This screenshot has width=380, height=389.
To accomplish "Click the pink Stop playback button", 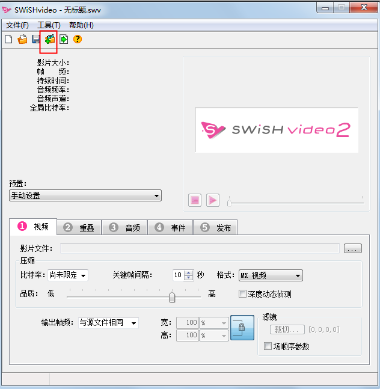I will (195, 200).
